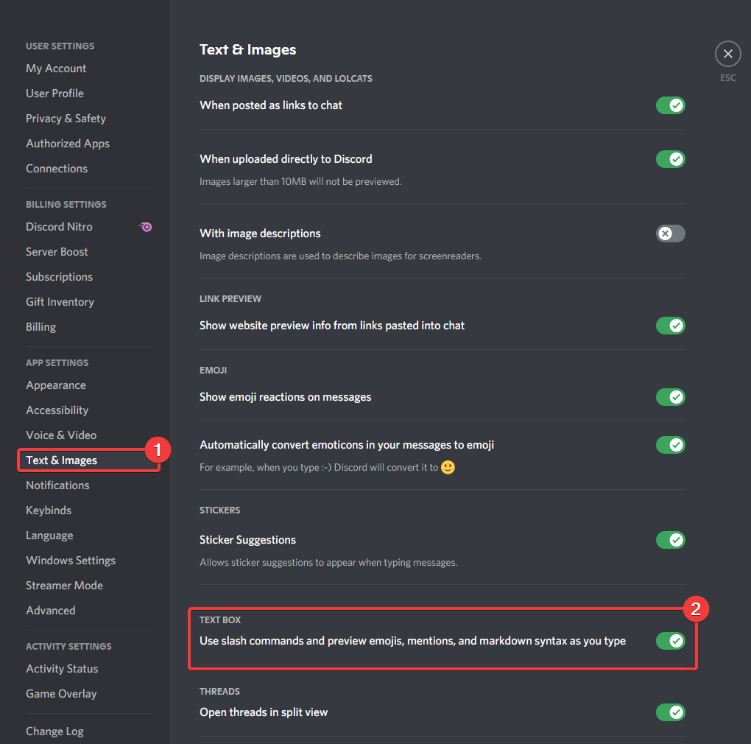Select Voice & Video in sidebar
Screen dimensions: 751x744
tap(61, 435)
